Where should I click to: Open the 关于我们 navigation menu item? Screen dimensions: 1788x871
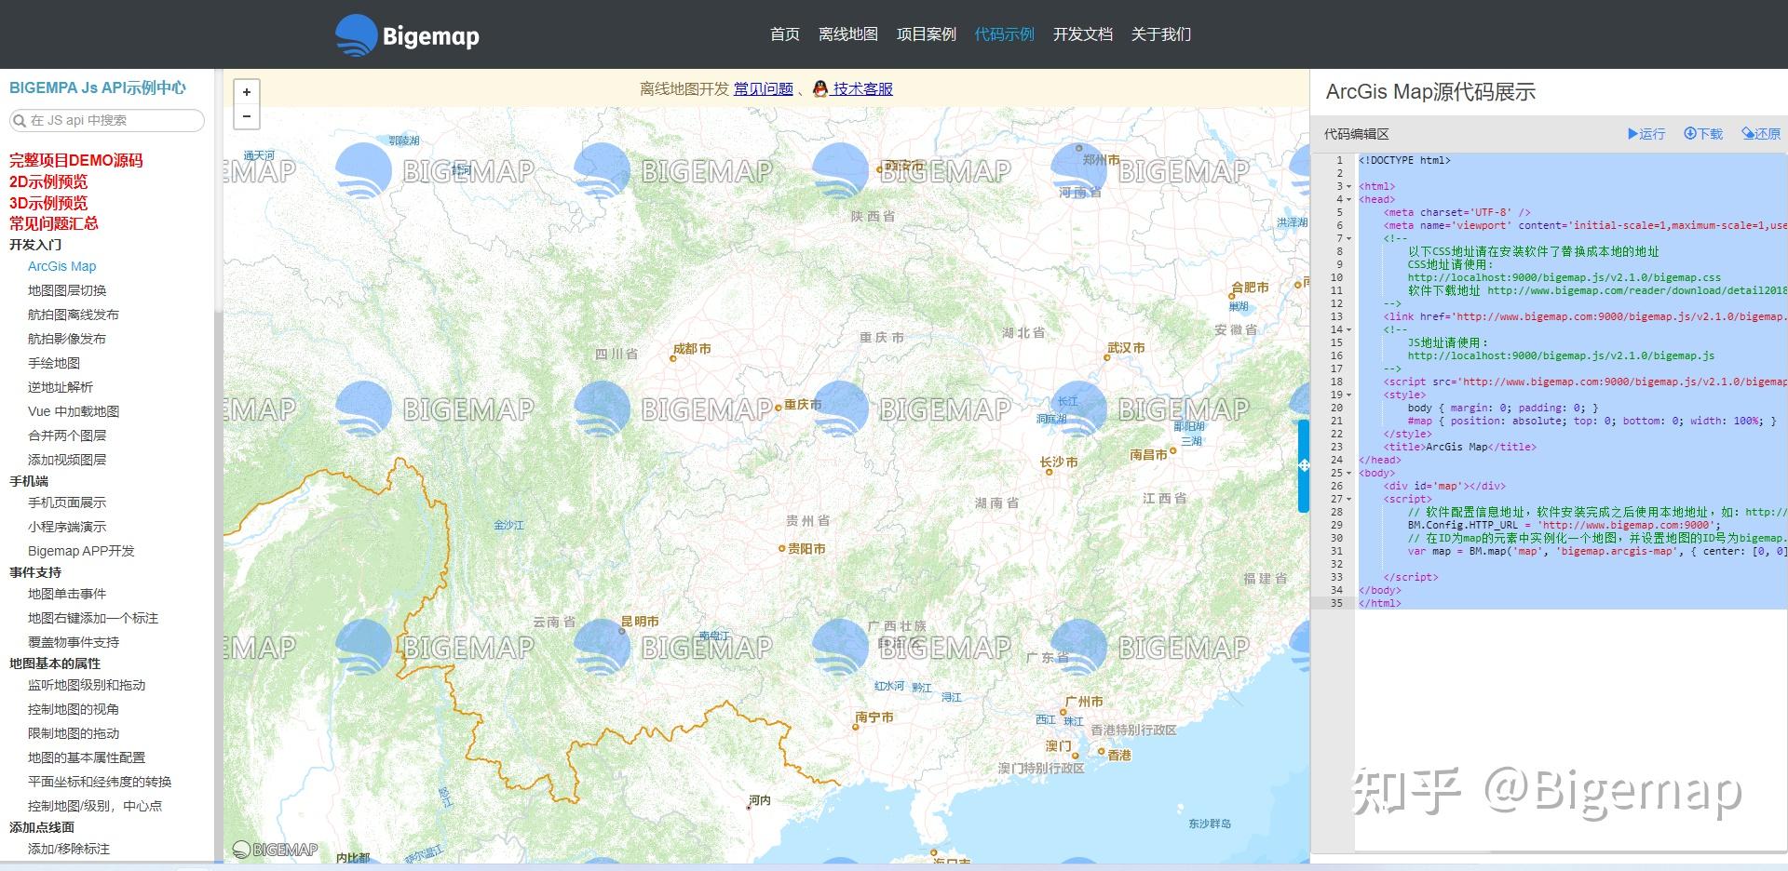point(1160,34)
